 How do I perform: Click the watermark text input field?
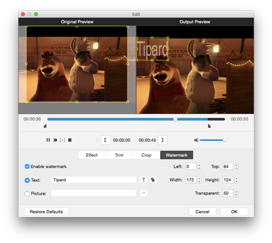pyautogui.click(x=94, y=180)
